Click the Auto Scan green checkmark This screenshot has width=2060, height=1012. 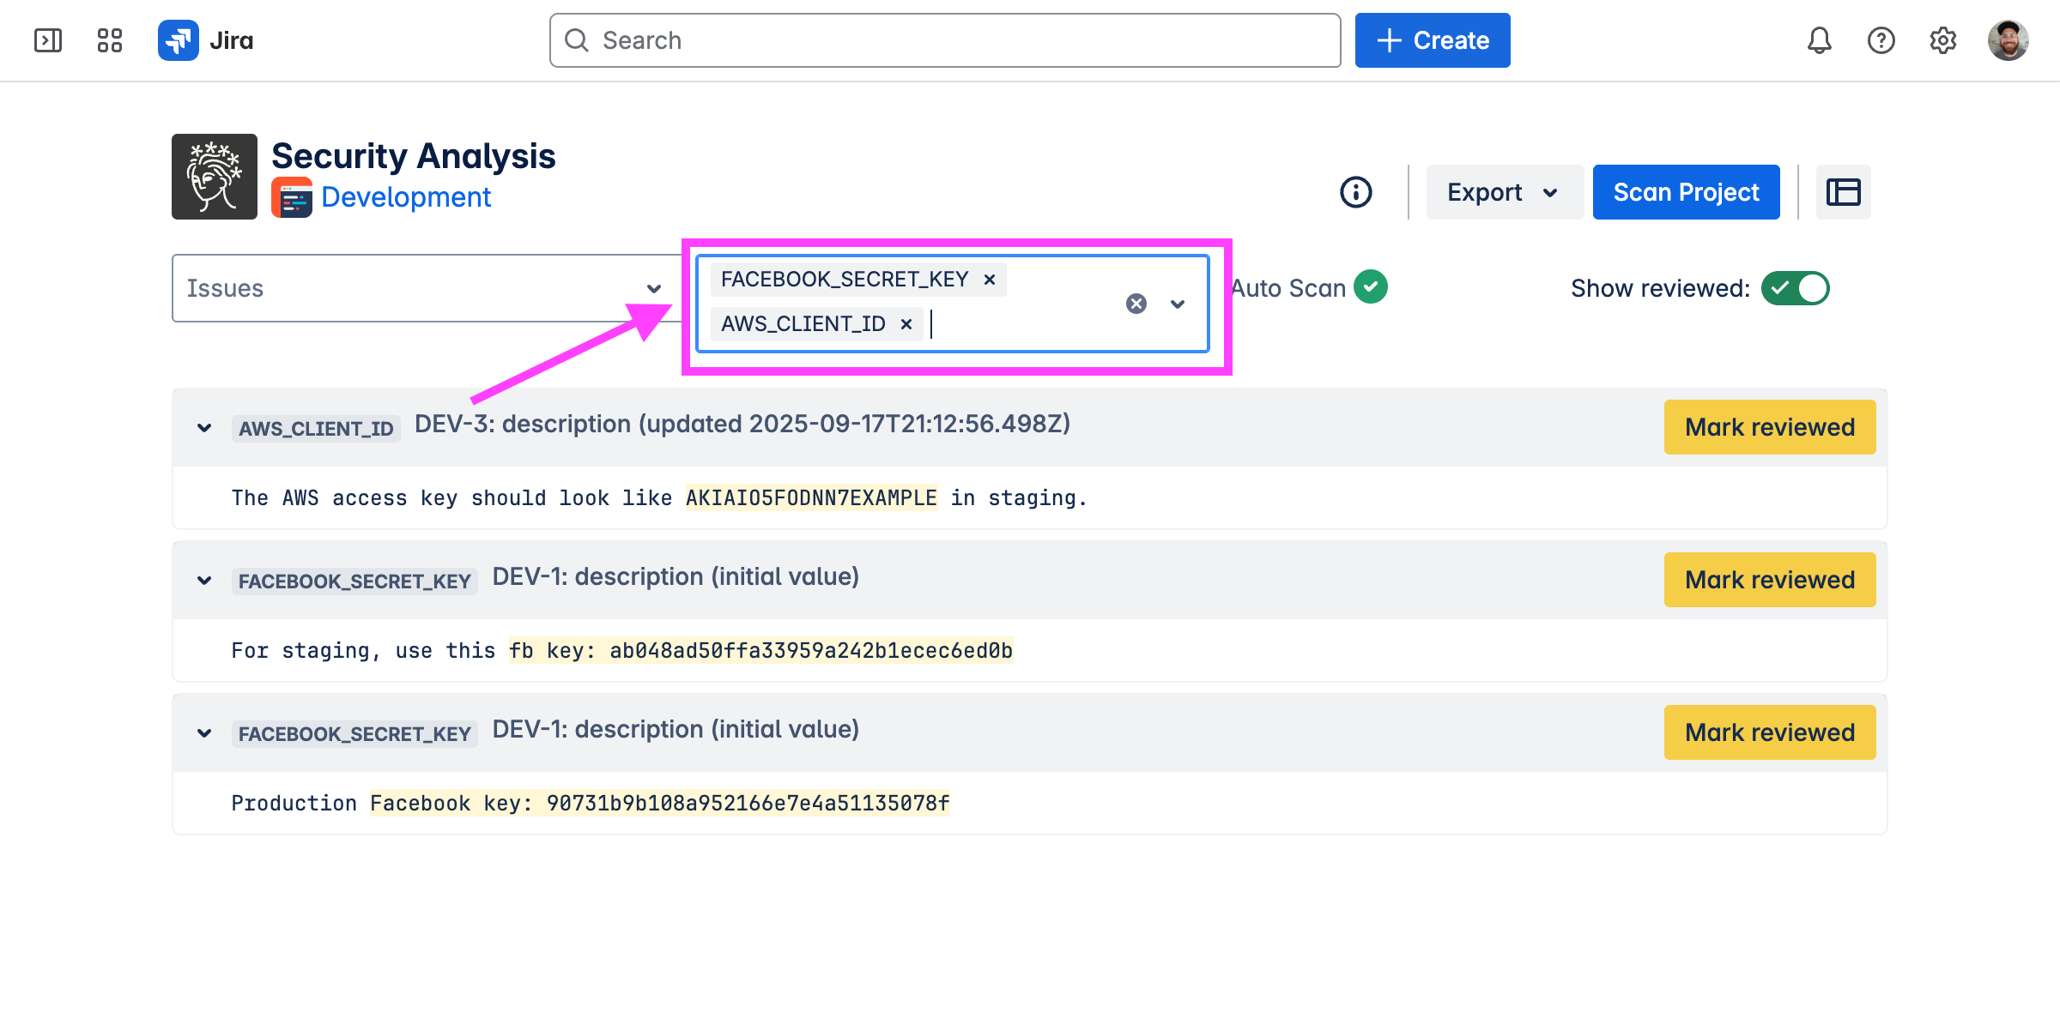coord(1371,287)
